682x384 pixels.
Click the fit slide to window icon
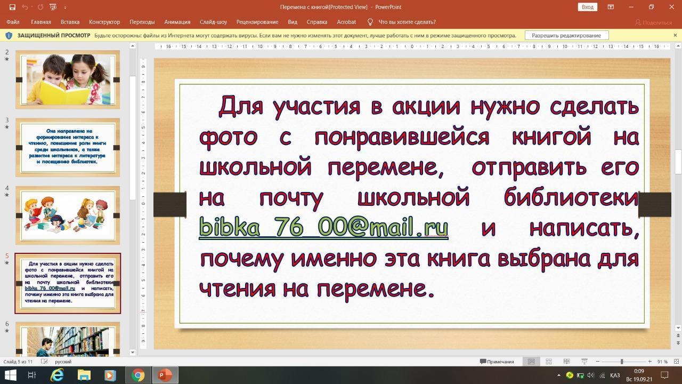(676, 361)
